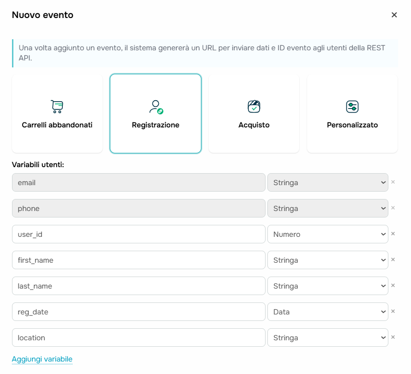Close the Nuovo evento dialog

click(394, 15)
